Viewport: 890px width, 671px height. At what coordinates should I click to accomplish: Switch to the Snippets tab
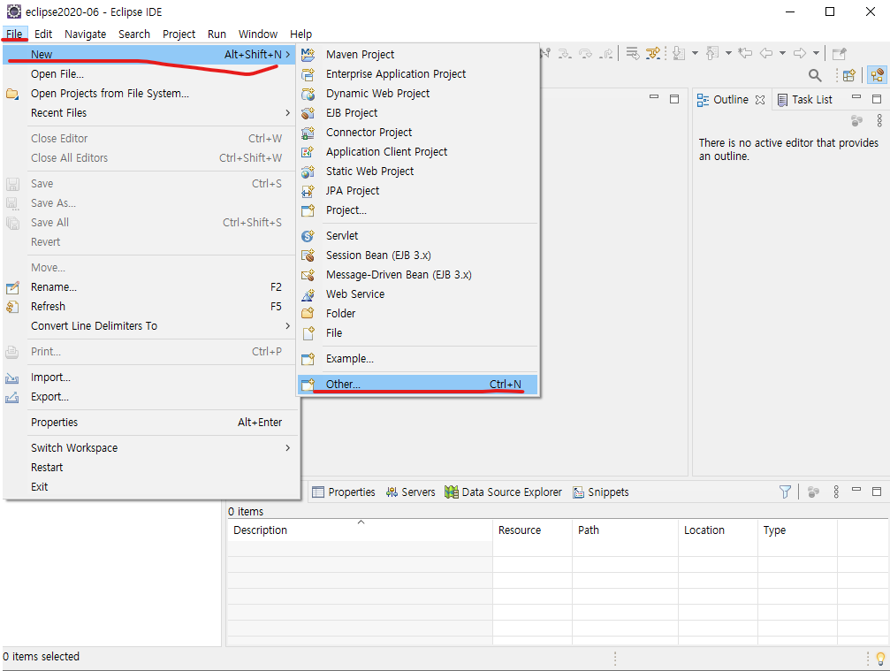tap(600, 492)
